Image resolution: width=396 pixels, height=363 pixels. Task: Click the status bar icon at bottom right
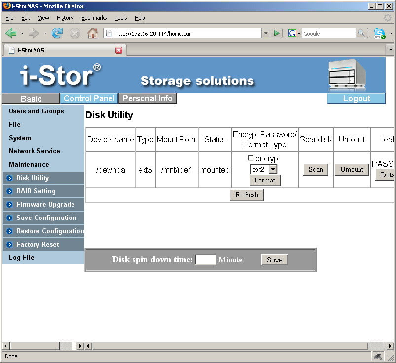(379, 356)
